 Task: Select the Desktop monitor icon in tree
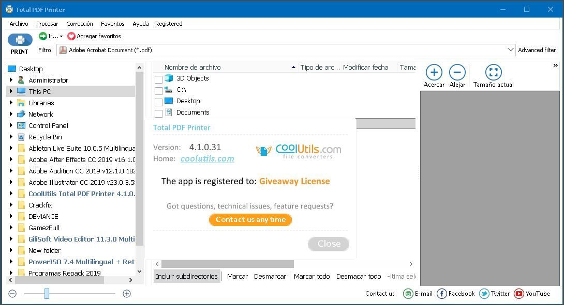coord(12,69)
